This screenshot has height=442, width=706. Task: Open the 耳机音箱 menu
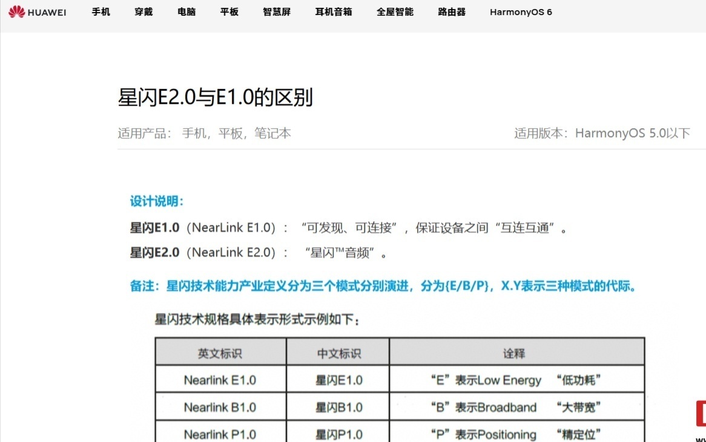point(334,12)
